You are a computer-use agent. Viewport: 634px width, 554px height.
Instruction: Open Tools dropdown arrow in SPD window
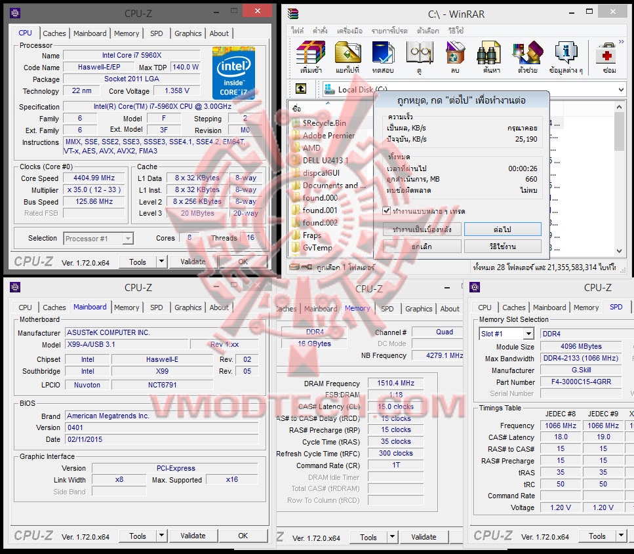pyautogui.click(x=622, y=536)
